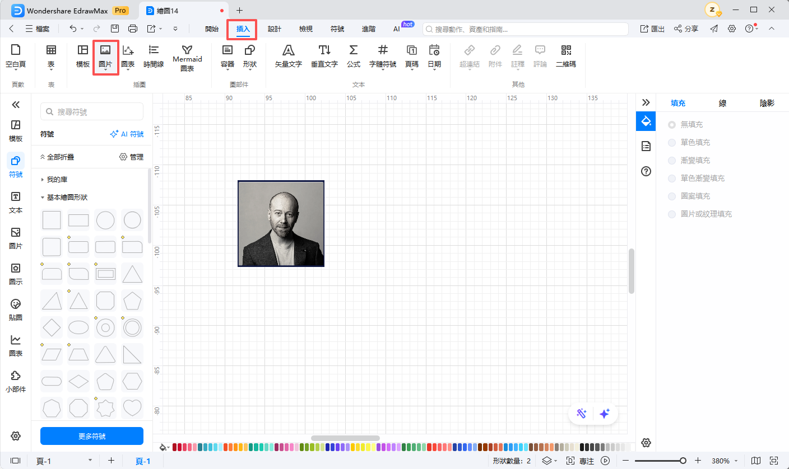Select 圖片或紋理填充 picture fill option
The height and width of the screenshot is (469, 789).
pos(672,214)
